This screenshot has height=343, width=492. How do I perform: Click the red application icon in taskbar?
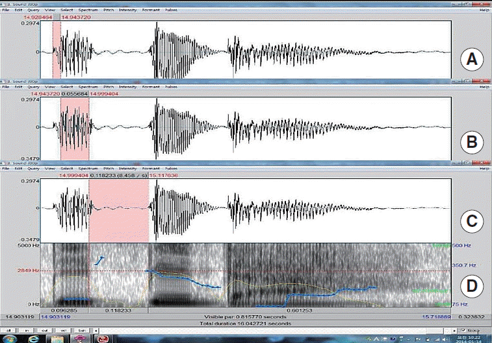click(102, 338)
